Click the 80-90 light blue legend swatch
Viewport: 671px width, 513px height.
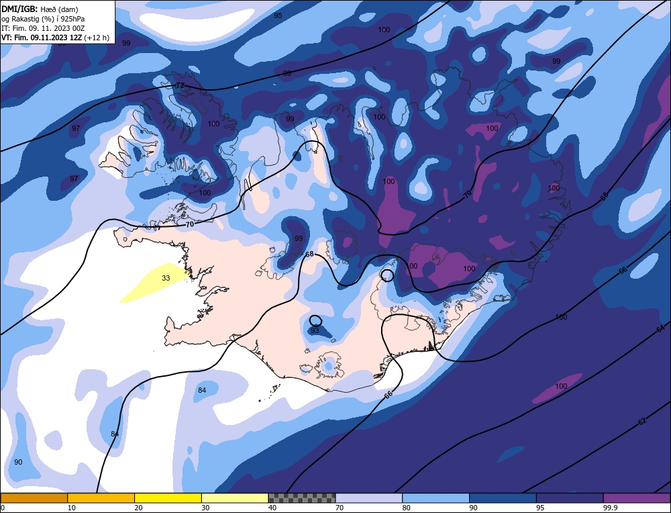(x=435, y=498)
